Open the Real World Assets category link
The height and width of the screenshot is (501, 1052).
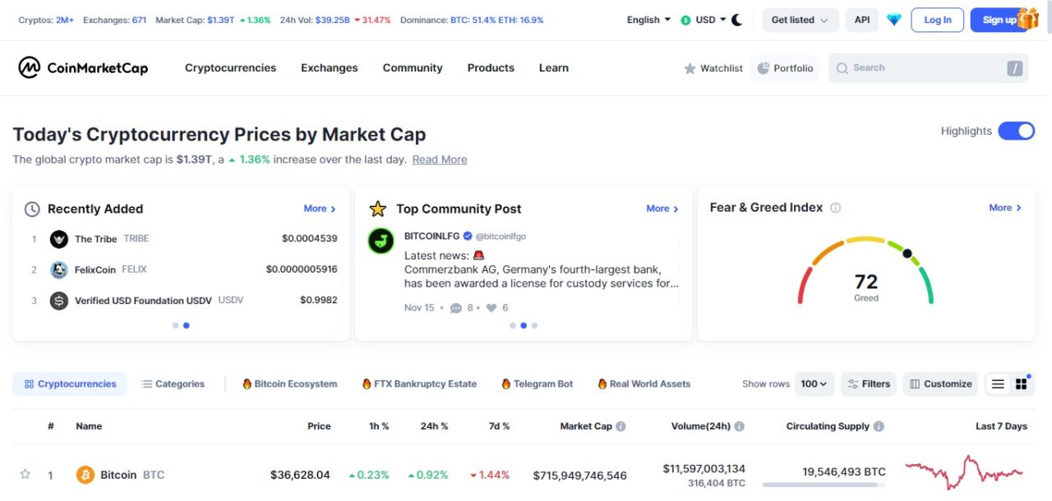644,384
